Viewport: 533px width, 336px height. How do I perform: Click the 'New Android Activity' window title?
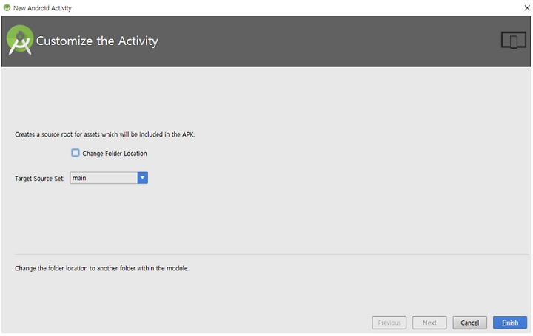tap(42, 8)
